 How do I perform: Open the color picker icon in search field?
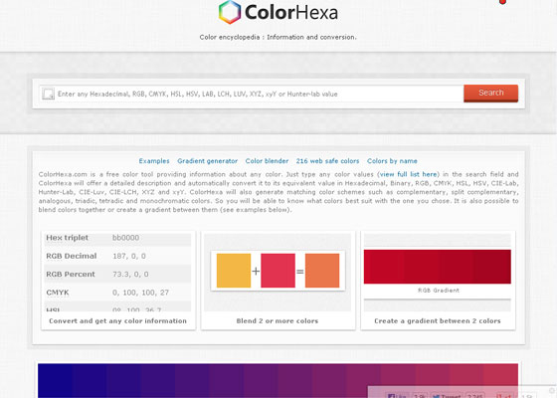coord(48,95)
